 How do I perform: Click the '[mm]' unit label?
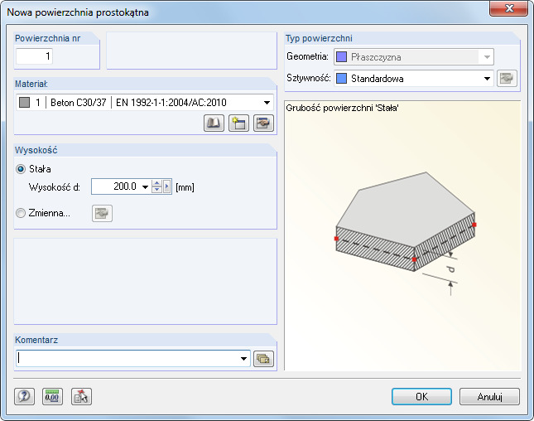[185, 187]
